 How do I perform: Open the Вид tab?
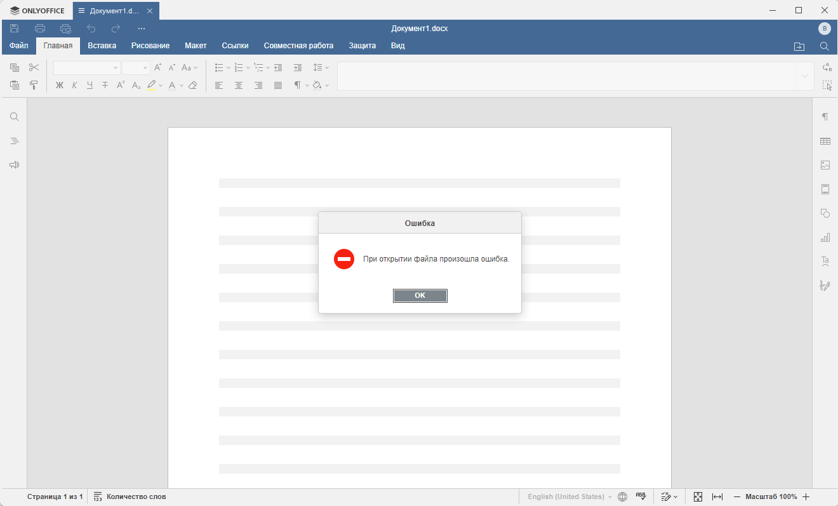(397, 46)
